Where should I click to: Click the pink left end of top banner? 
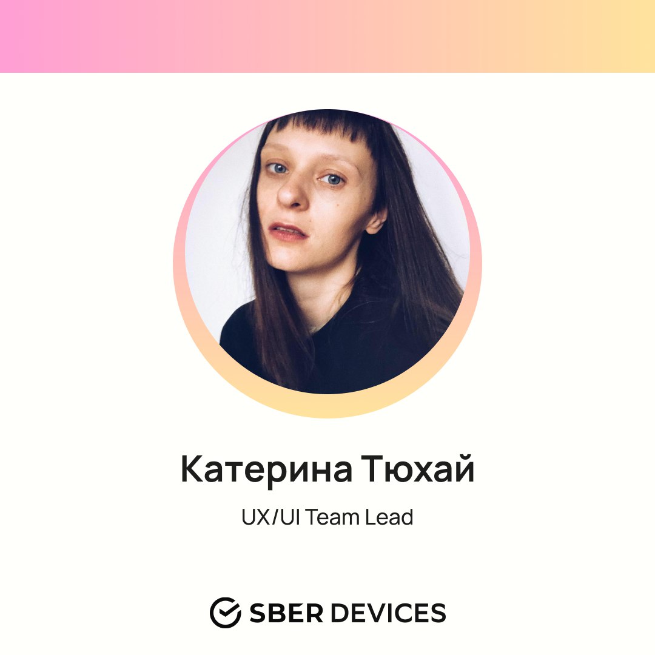tap(25, 36)
